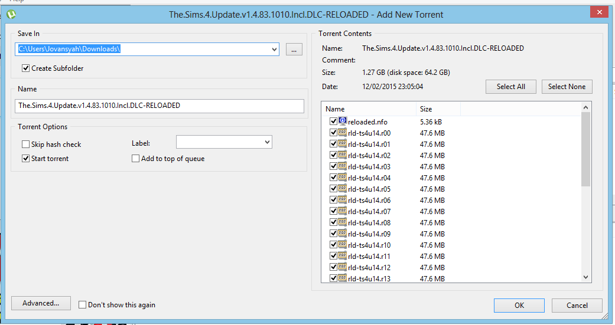Uncheck the rld-ts4u14.r00 checkbox
The height and width of the screenshot is (325, 615).
333,133
